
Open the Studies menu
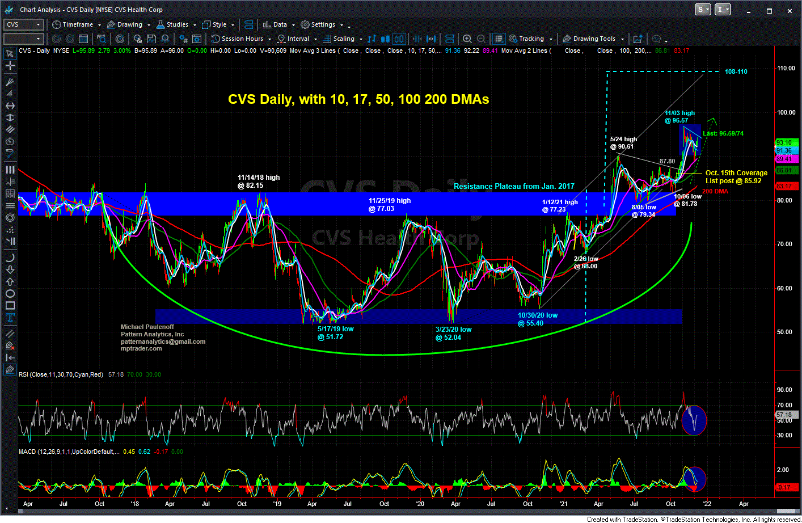172,24
